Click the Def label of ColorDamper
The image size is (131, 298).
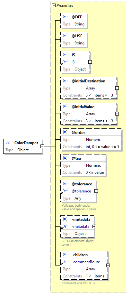coord(8,143)
